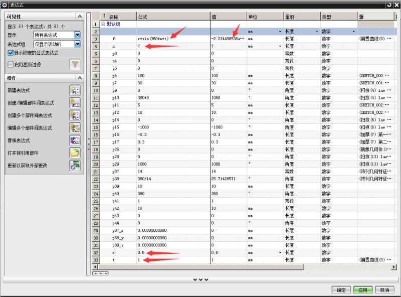Open referenced part via folder icon
Image resolution: width=401 pixels, height=297 pixels.
[75, 153]
